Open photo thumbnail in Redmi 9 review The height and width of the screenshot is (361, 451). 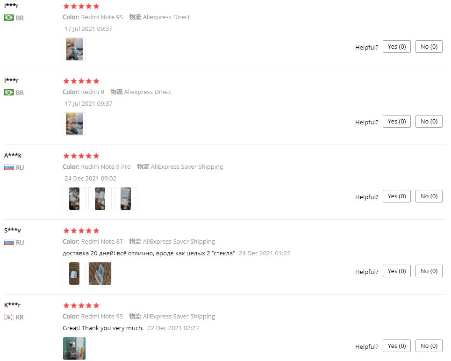point(74,124)
